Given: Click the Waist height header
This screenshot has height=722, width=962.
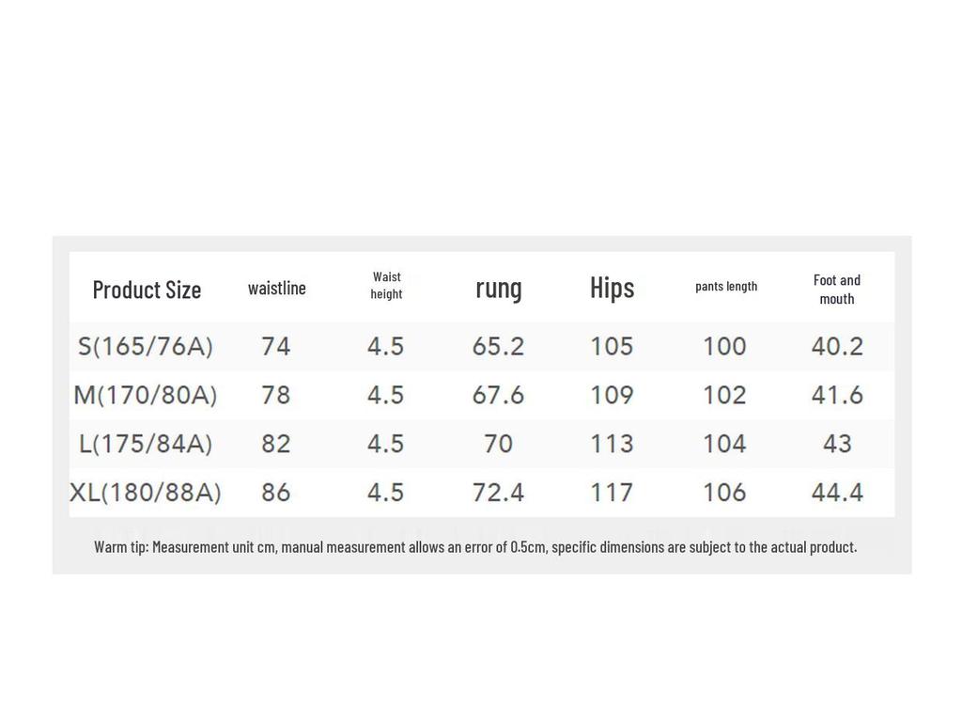Looking at the screenshot, I should (x=386, y=285).
